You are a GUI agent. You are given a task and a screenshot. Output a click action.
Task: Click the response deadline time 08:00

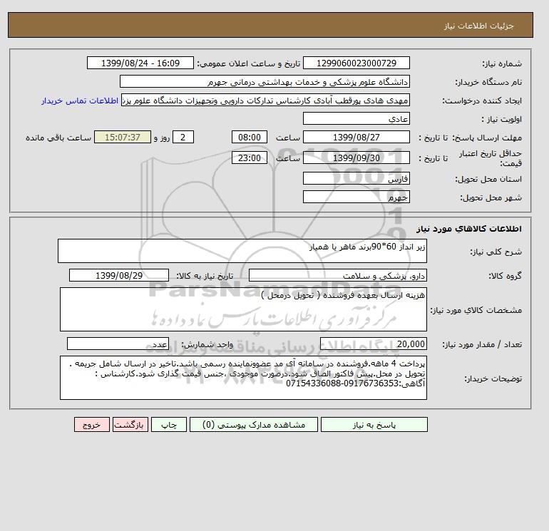(x=250, y=138)
